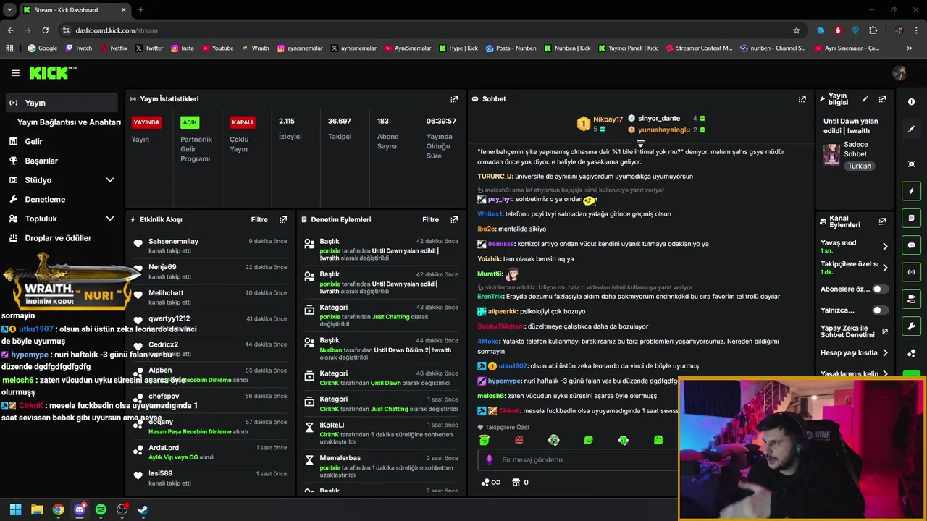Insert the angry red emote
Viewport: 927px width, 521px height.
pos(519,440)
